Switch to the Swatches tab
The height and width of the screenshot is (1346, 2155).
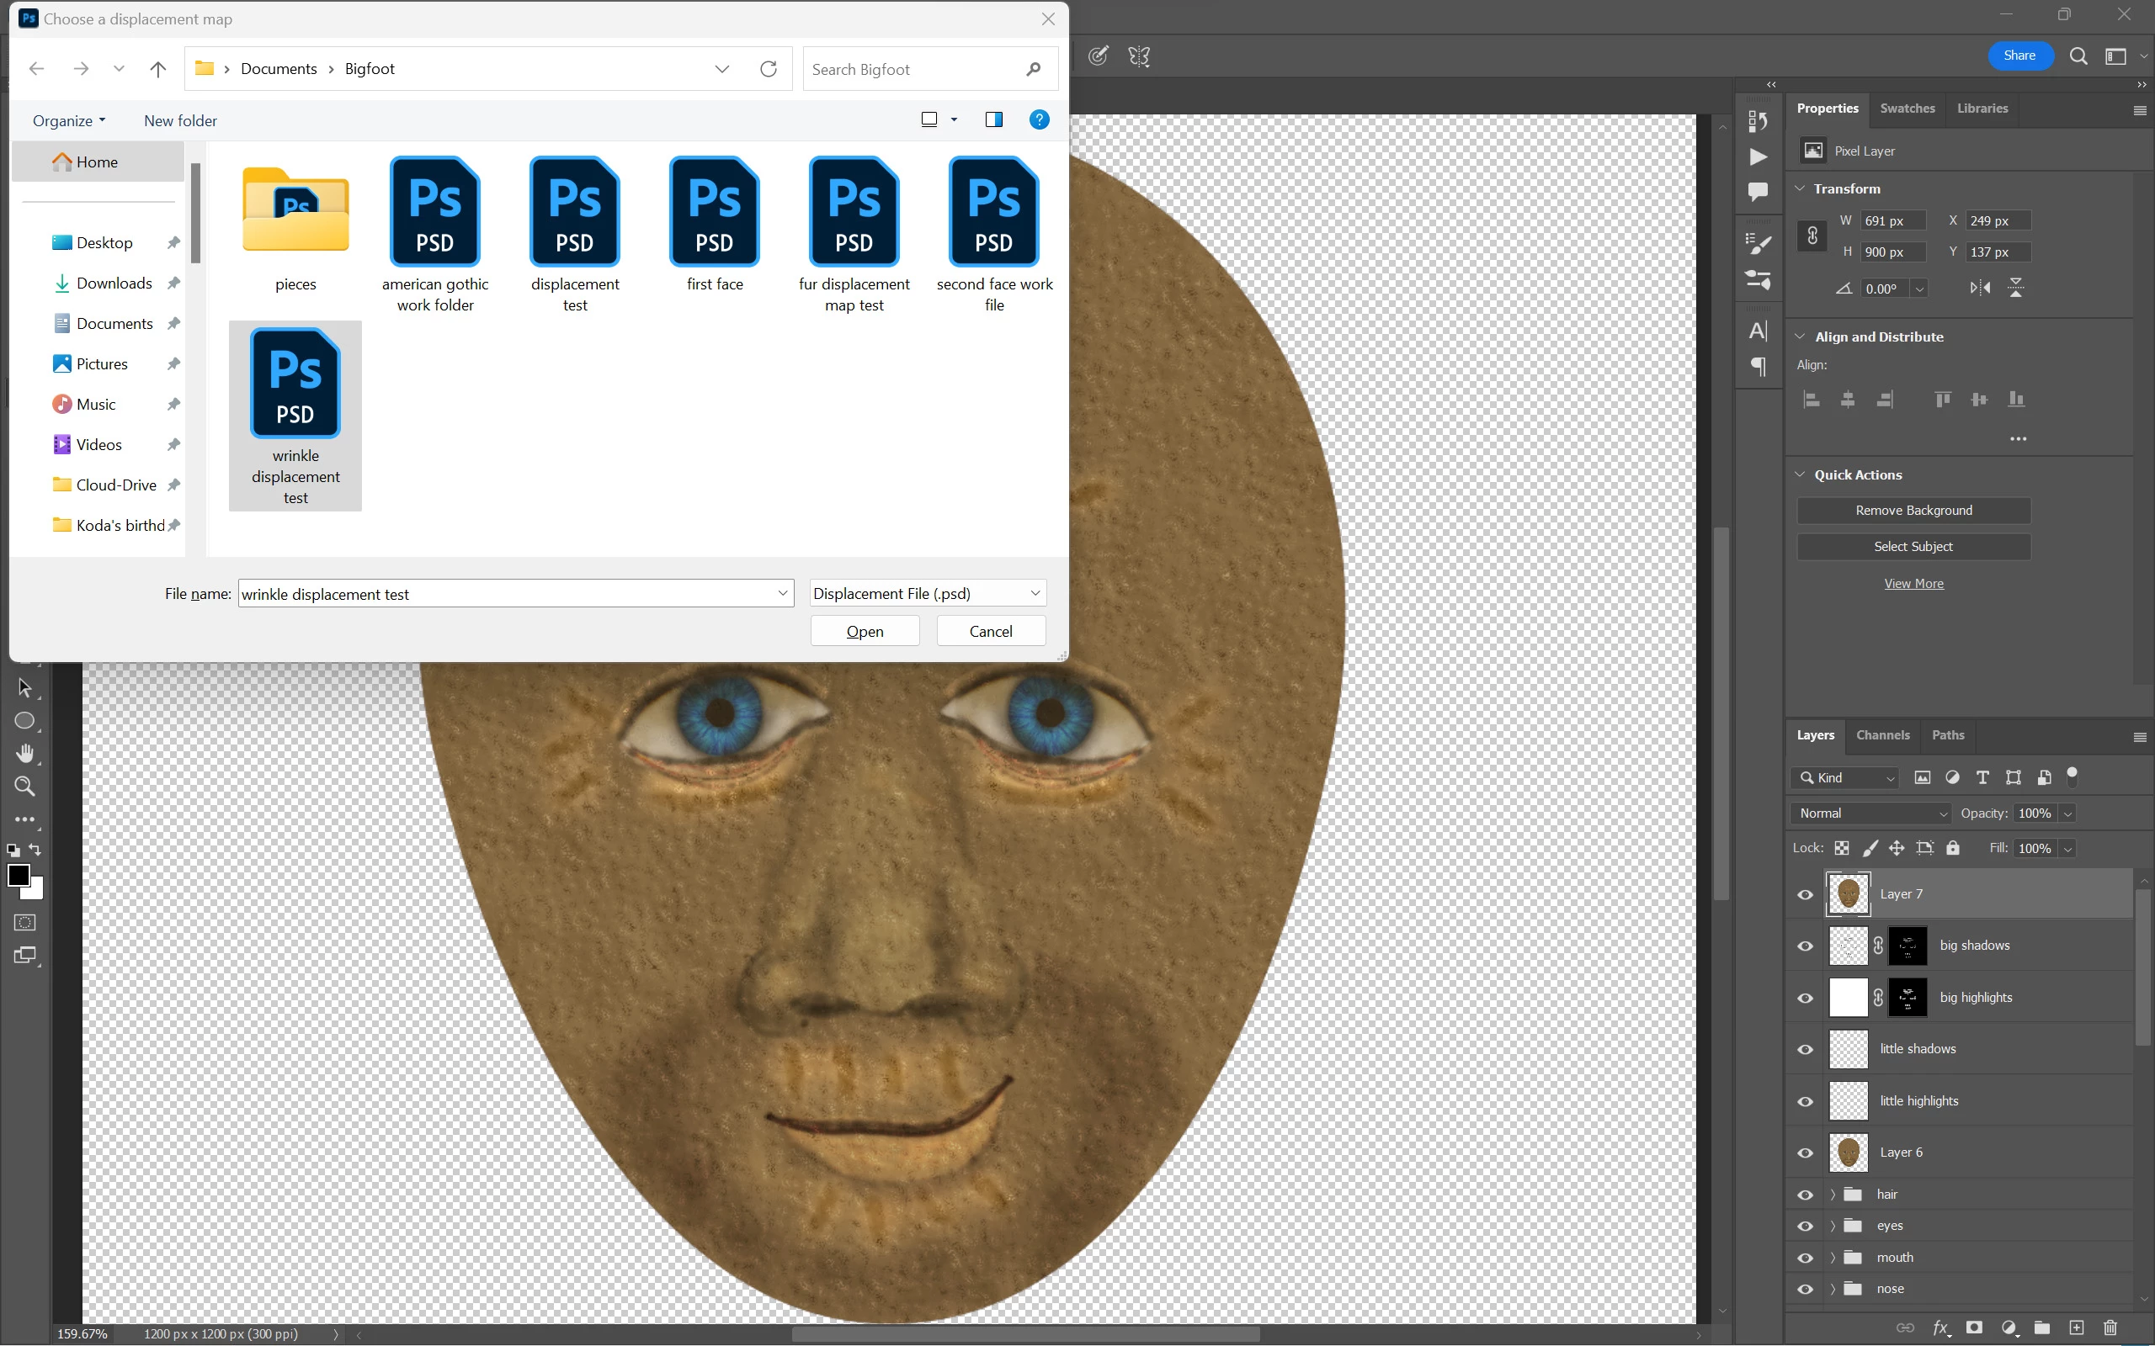coord(1907,109)
